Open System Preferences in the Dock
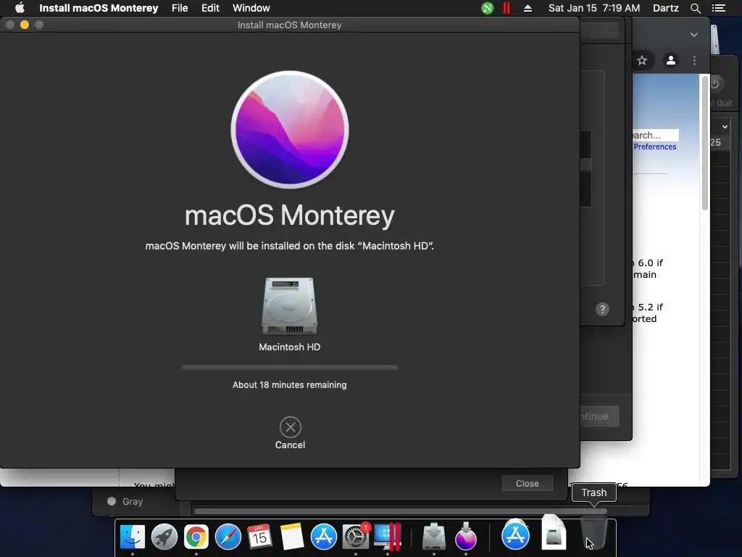742x557 pixels. (x=355, y=537)
